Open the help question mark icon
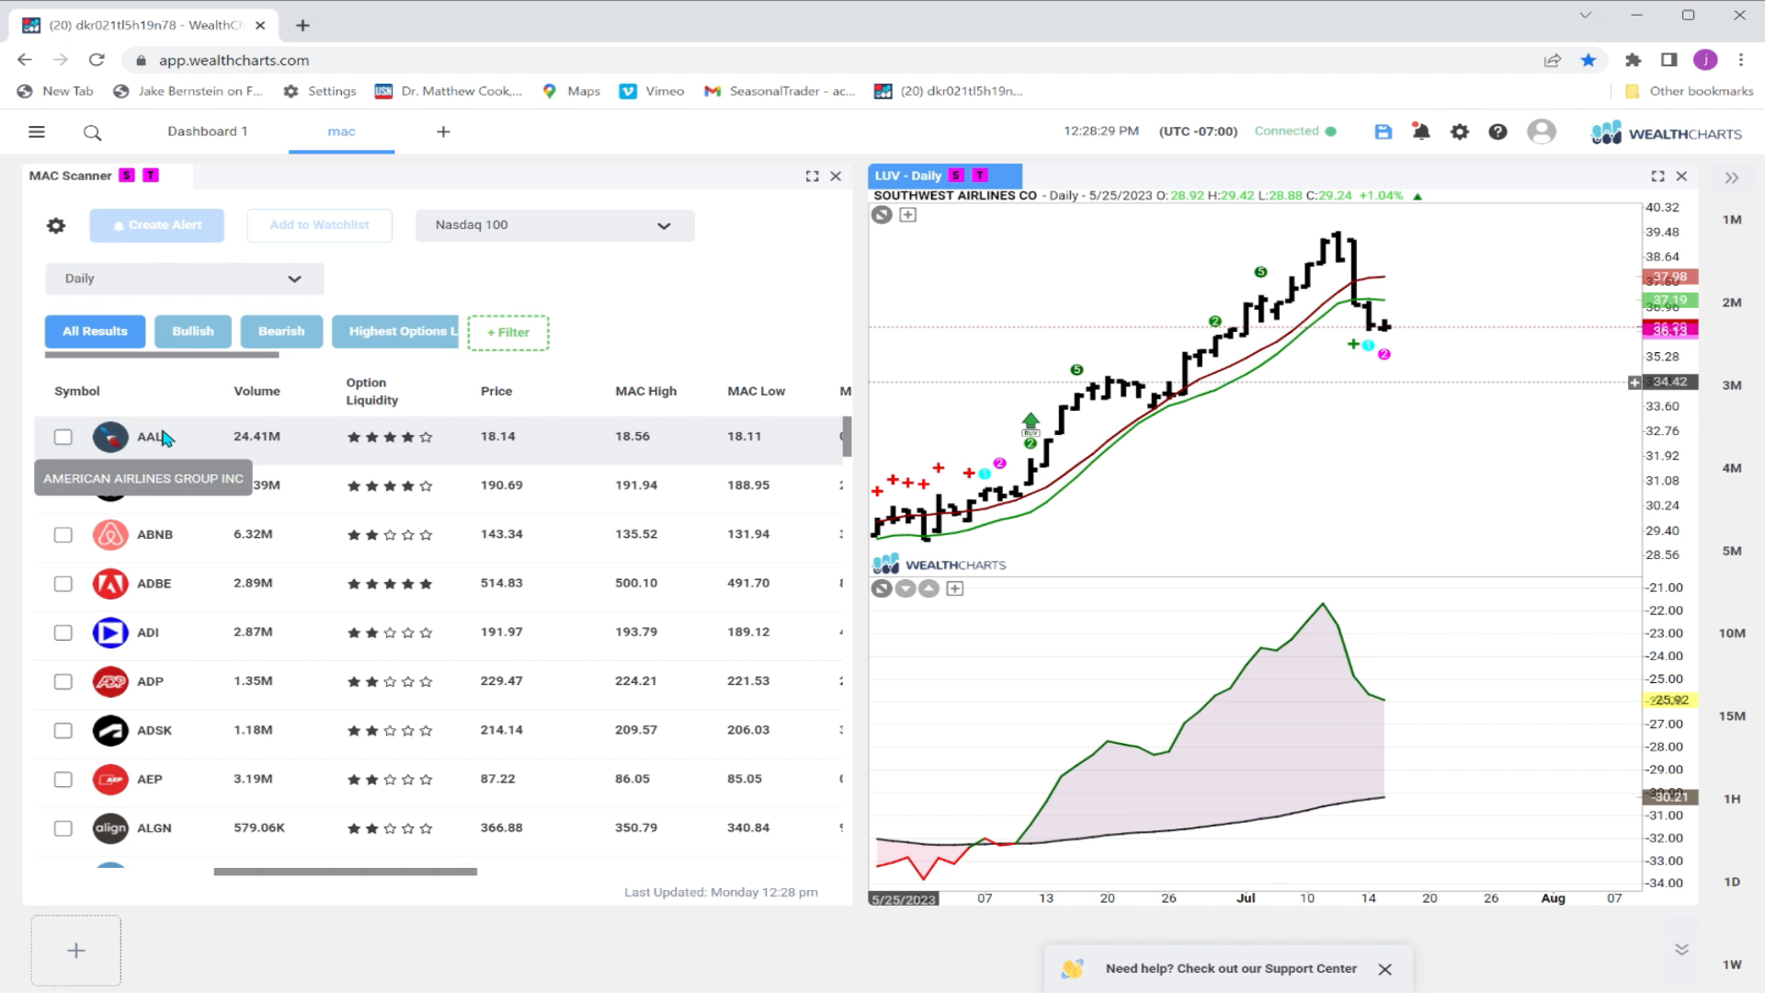The width and height of the screenshot is (1765, 993). tap(1497, 131)
